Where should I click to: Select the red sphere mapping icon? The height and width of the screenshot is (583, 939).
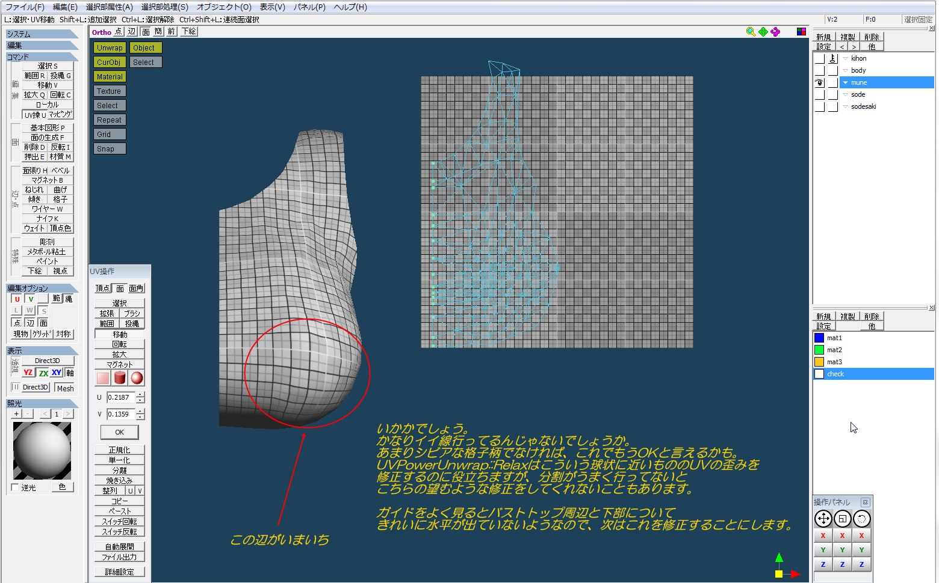pos(137,377)
